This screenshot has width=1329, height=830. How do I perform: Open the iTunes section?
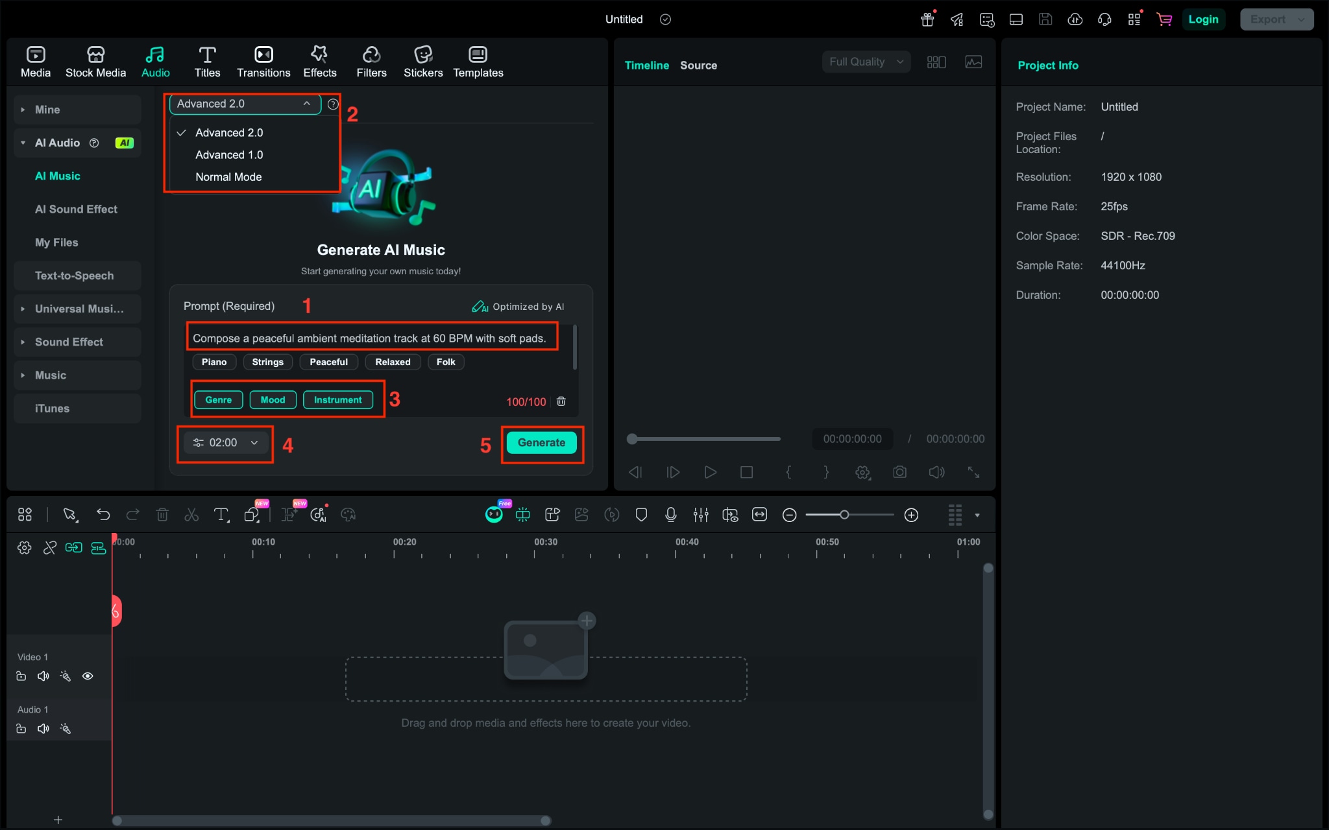(x=77, y=409)
